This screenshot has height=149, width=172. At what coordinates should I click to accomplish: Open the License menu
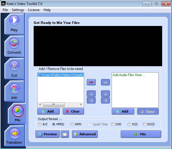point(34,10)
